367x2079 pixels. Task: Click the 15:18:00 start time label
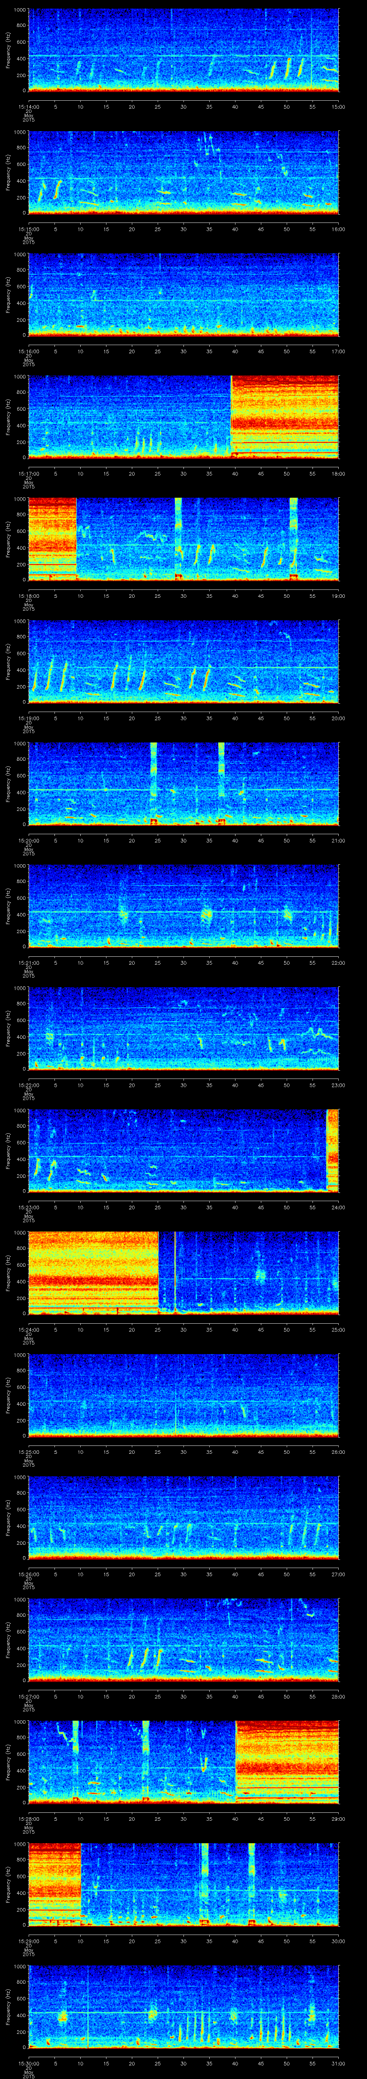tap(29, 596)
